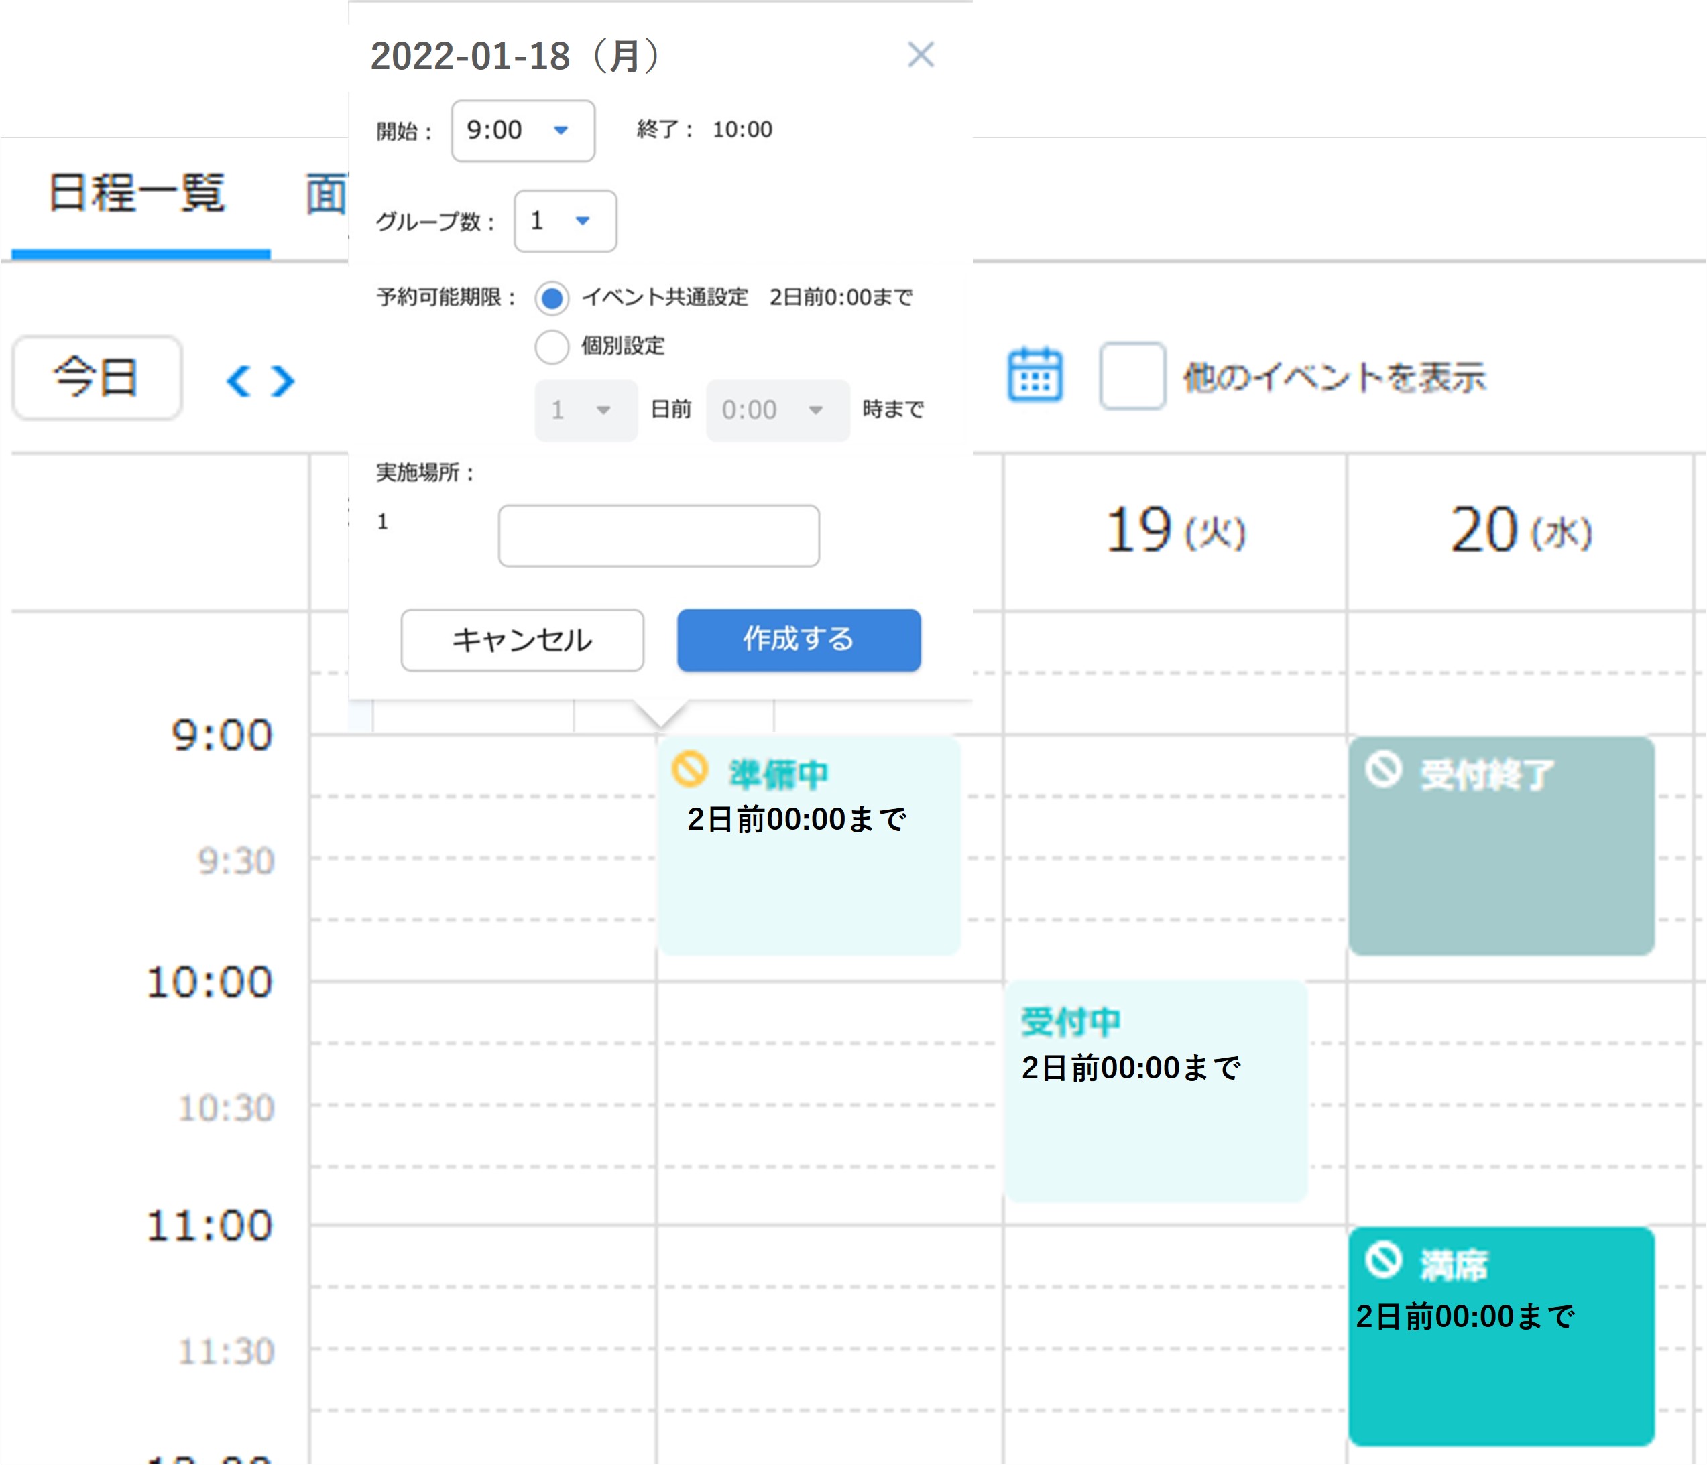Select the イベント共通設定 radio button
The height and width of the screenshot is (1465, 1707).
coord(552,298)
